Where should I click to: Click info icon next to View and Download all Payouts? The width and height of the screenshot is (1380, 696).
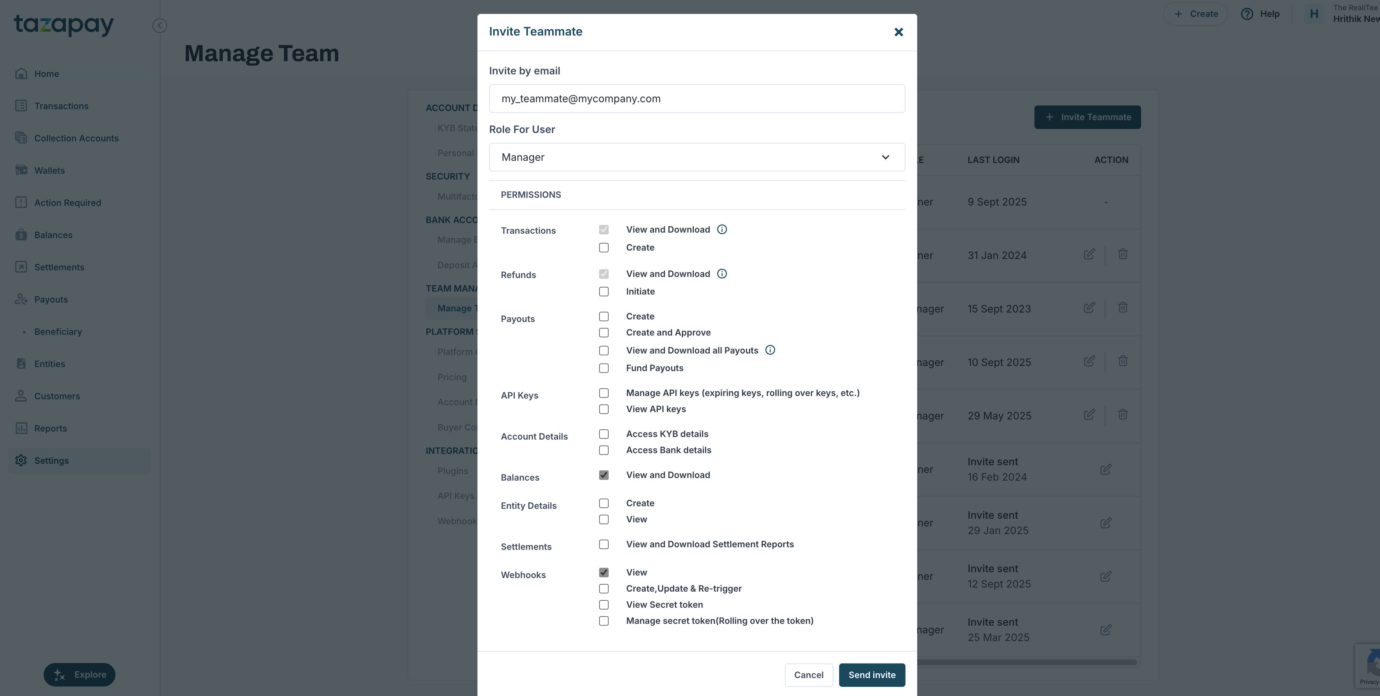pyautogui.click(x=770, y=350)
